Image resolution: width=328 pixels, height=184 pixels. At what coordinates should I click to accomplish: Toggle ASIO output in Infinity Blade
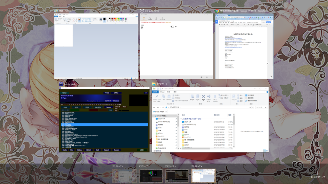(x=142, y=150)
